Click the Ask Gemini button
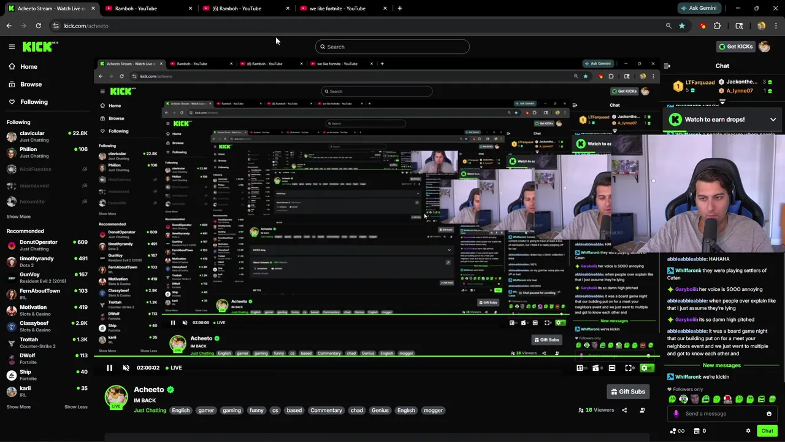This screenshot has height=442, width=785. click(699, 9)
